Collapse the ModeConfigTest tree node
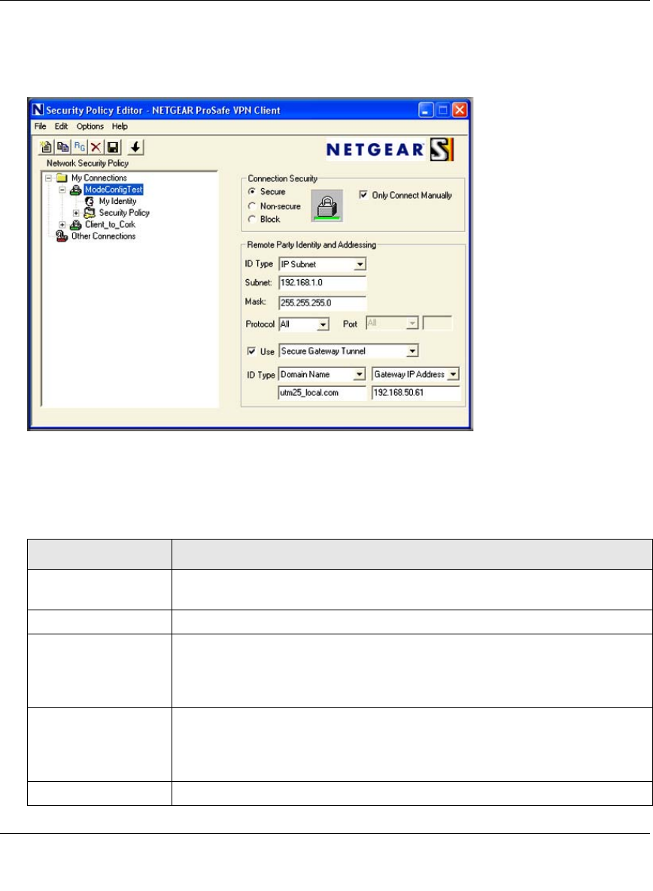The image size is (653, 891). coord(62,190)
